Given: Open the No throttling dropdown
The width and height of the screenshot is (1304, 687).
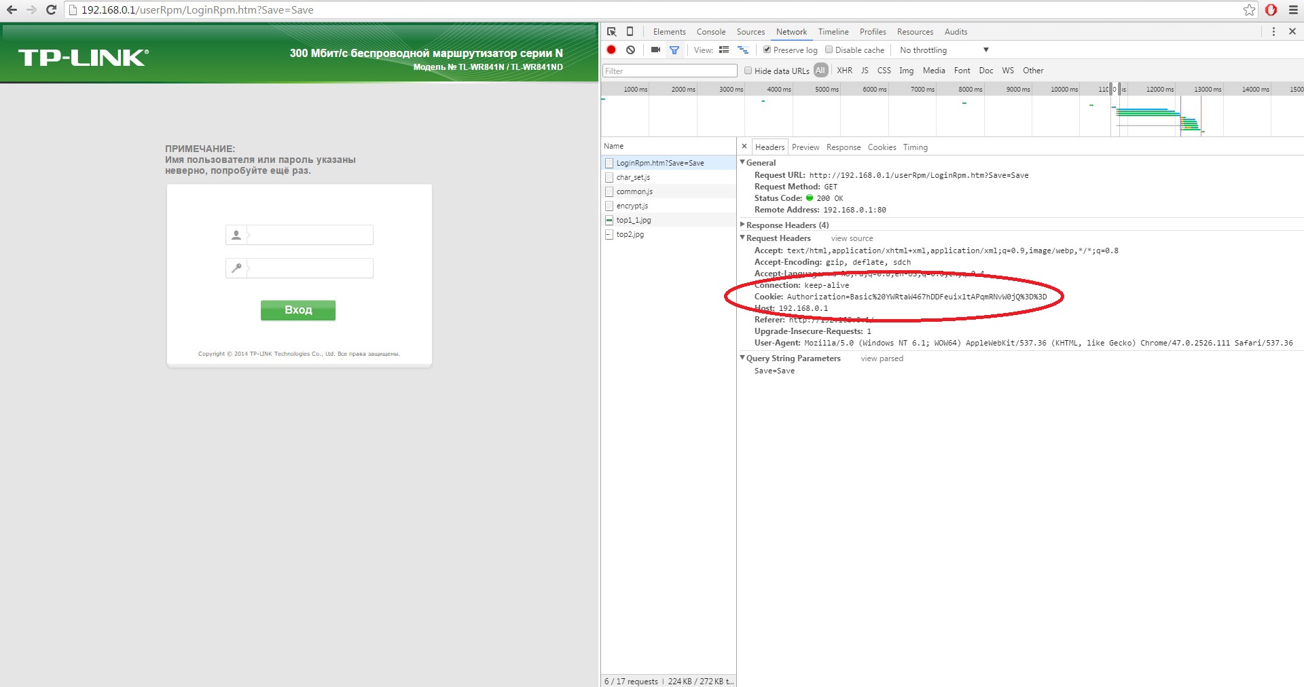Looking at the screenshot, I should click(944, 50).
